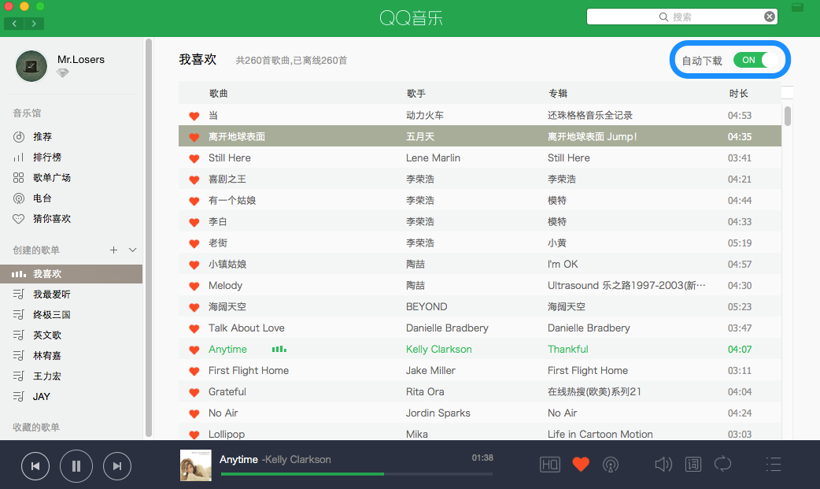Screen dimensions: 820x489
Task: Open artist Lene Marlin
Action: [x=433, y=157]
